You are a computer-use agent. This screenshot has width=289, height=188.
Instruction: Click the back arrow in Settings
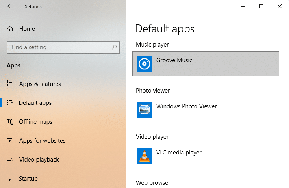10,6
